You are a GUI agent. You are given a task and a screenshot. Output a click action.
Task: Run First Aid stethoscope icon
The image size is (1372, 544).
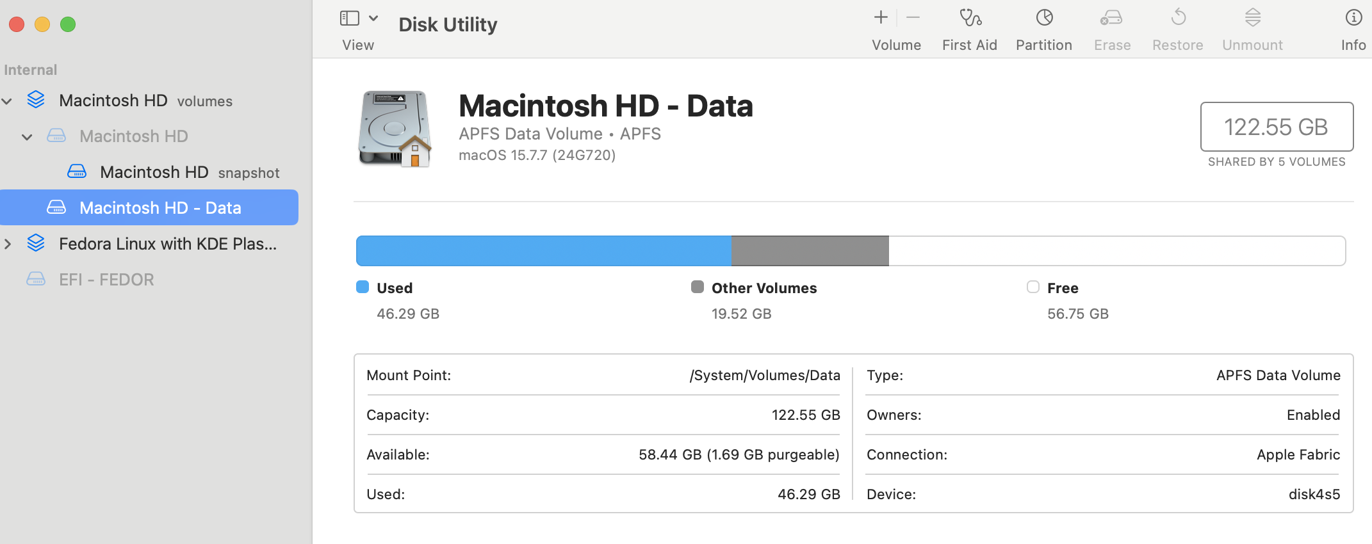pos(970,18)
